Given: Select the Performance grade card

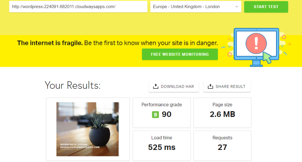Looking at the screenshot, I should click(162, 113).
